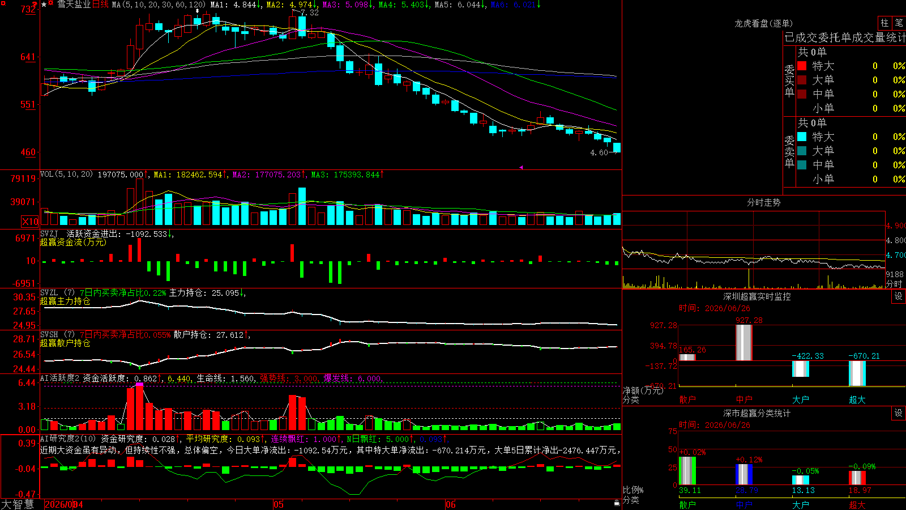The width and height of the screenshot is (906, 510).
Task: Click the 超赢主力持仓 yellow label
Action: 65,301
